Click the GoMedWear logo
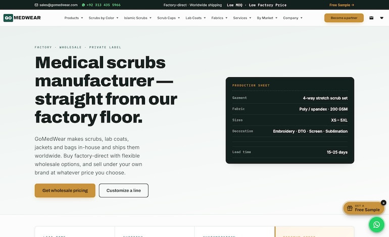 tap(22, 18)
